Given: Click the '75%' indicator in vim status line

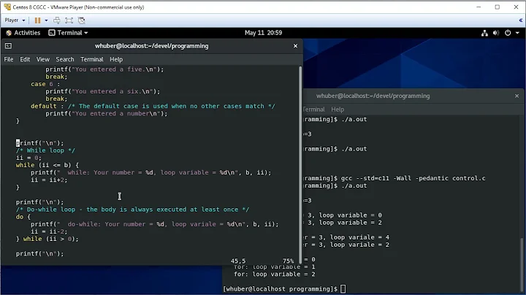Looking at the screenshot, I should (x=288, y=261).
